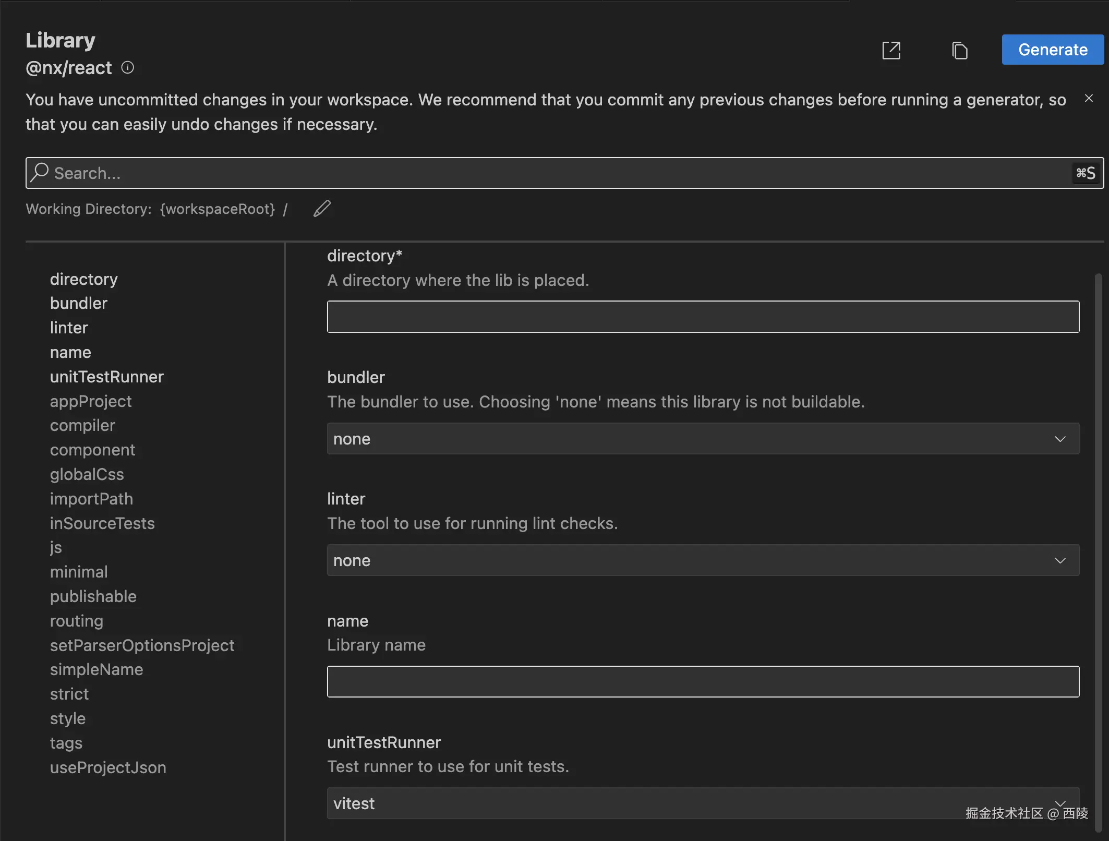Image resolution: width=1109 pixels, height=841 pixels.
Task: Select useProjectJson in sidebar
Action: pos(108,767)
